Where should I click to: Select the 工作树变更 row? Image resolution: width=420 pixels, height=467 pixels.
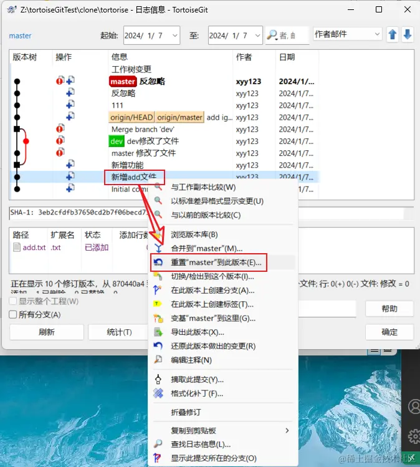point(164,69)
